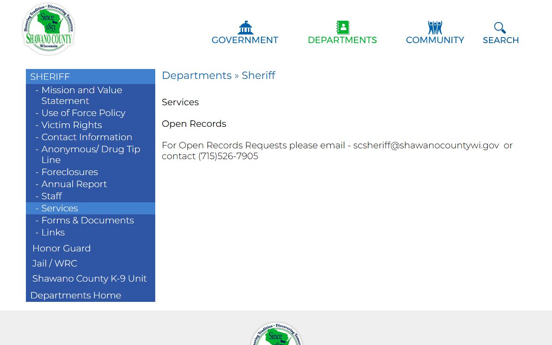Click the Community people icon
This screenshot has height=345, width=552.
(435, 28)
